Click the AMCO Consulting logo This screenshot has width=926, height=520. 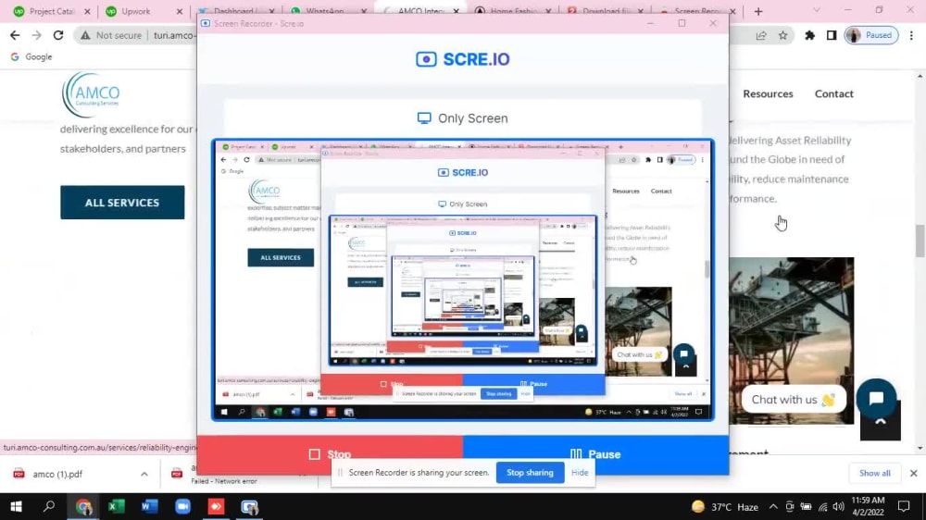[91, 94]
